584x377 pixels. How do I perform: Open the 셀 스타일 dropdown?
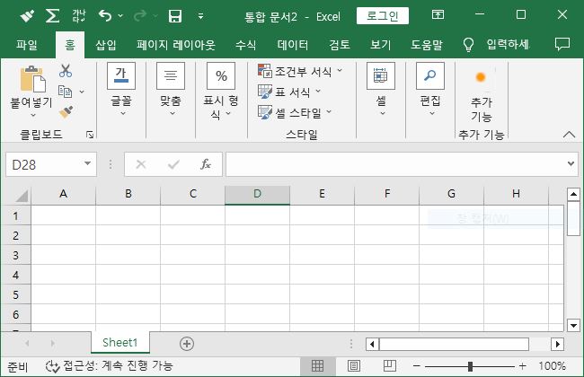(295, 112)
